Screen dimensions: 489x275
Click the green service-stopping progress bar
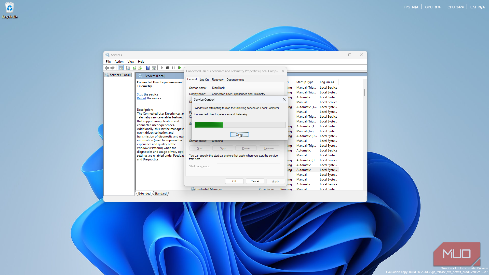point(240,125)
